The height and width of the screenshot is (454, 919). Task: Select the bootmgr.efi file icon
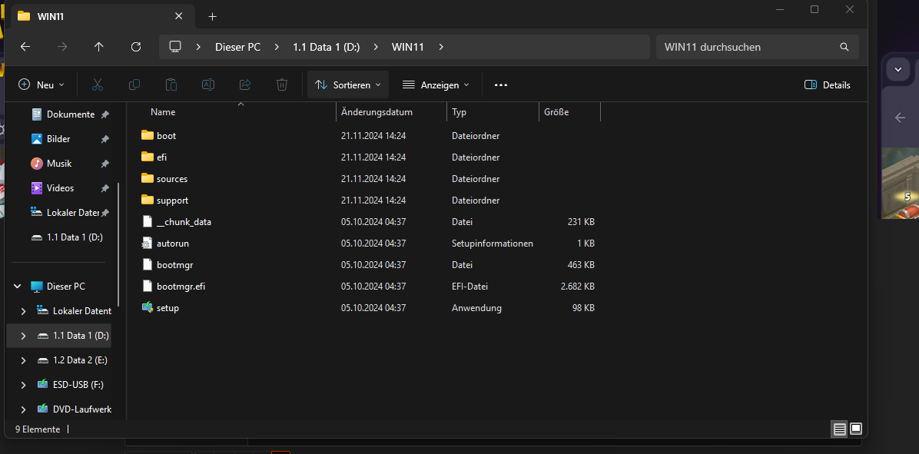point(147,286)
